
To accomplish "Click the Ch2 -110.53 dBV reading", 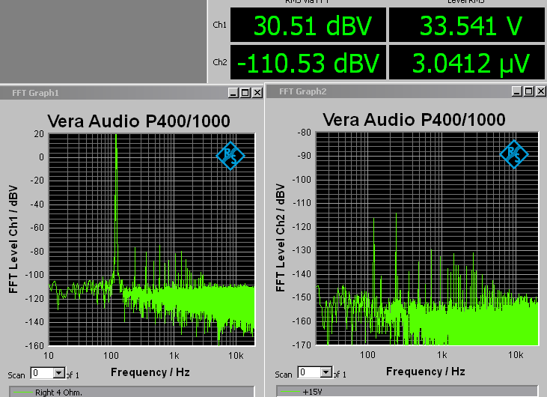I will [308, 62].
